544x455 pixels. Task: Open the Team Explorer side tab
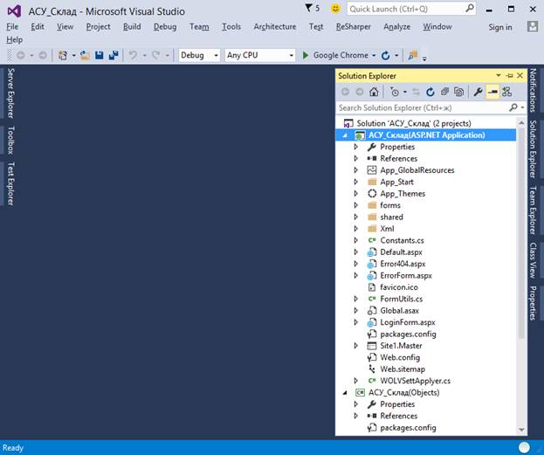[x=533, y=210]
